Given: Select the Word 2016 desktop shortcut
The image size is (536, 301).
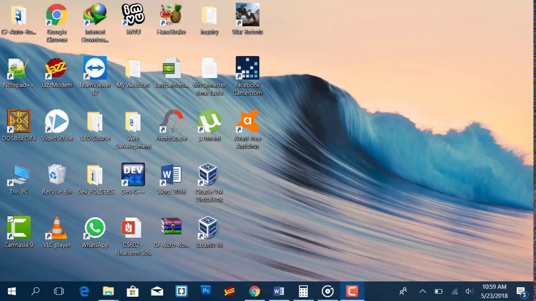Looking at the screenshot, I should click(x=171, y=179).
